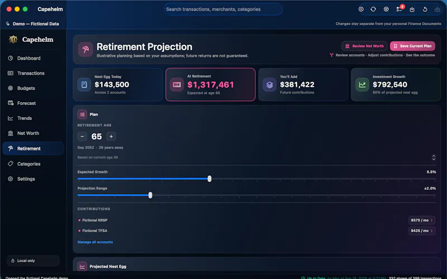Click the up-down chevron beside current age
The image size is (447, 279).
[x=434, y=157]
